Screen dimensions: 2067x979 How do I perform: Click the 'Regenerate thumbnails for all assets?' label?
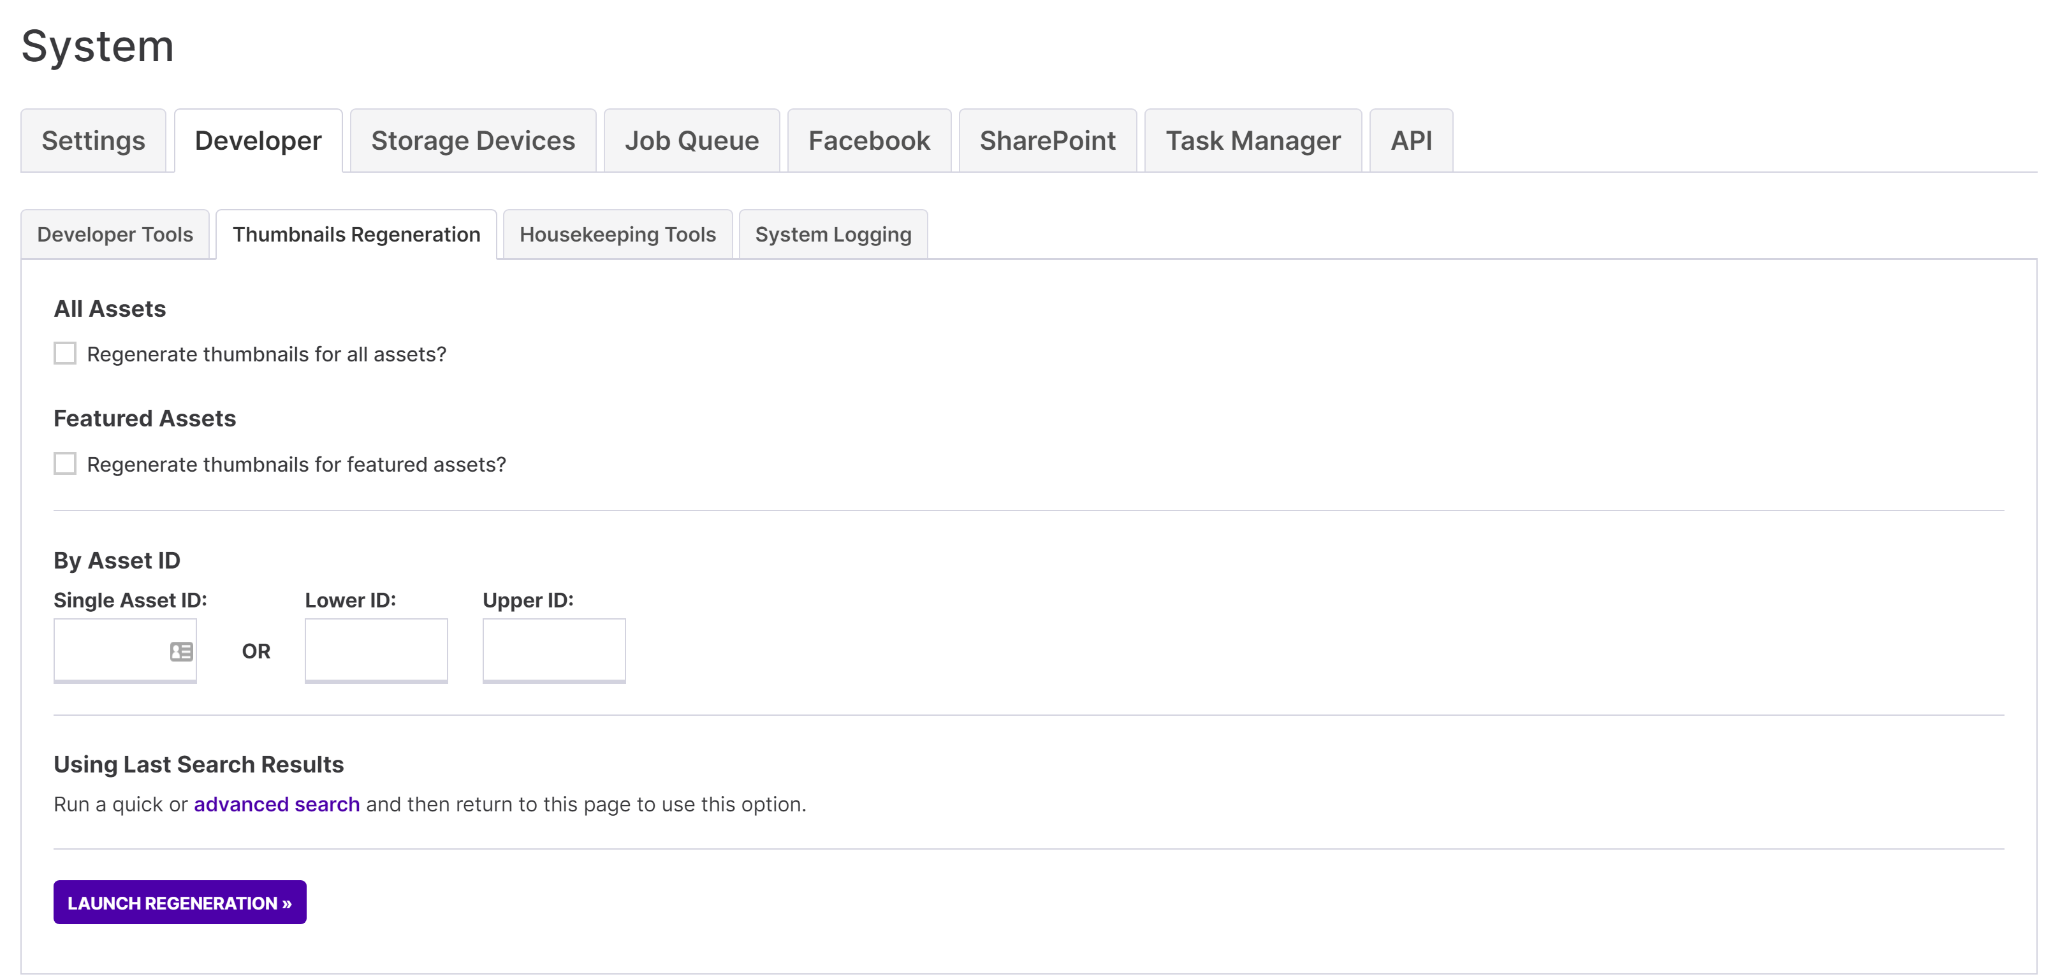point(267,354)
